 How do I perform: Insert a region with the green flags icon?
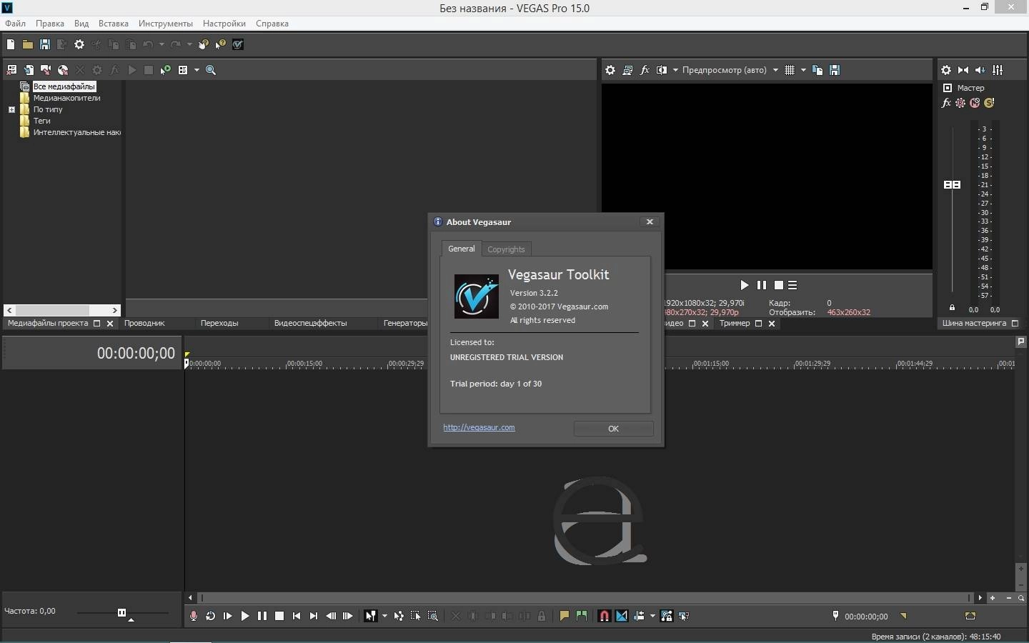pos(582,616)
